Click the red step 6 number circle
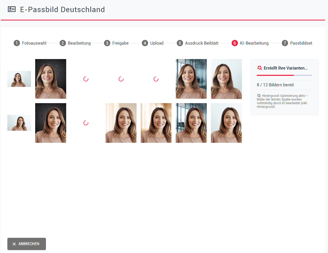328x253 pixels. point(235,43)
